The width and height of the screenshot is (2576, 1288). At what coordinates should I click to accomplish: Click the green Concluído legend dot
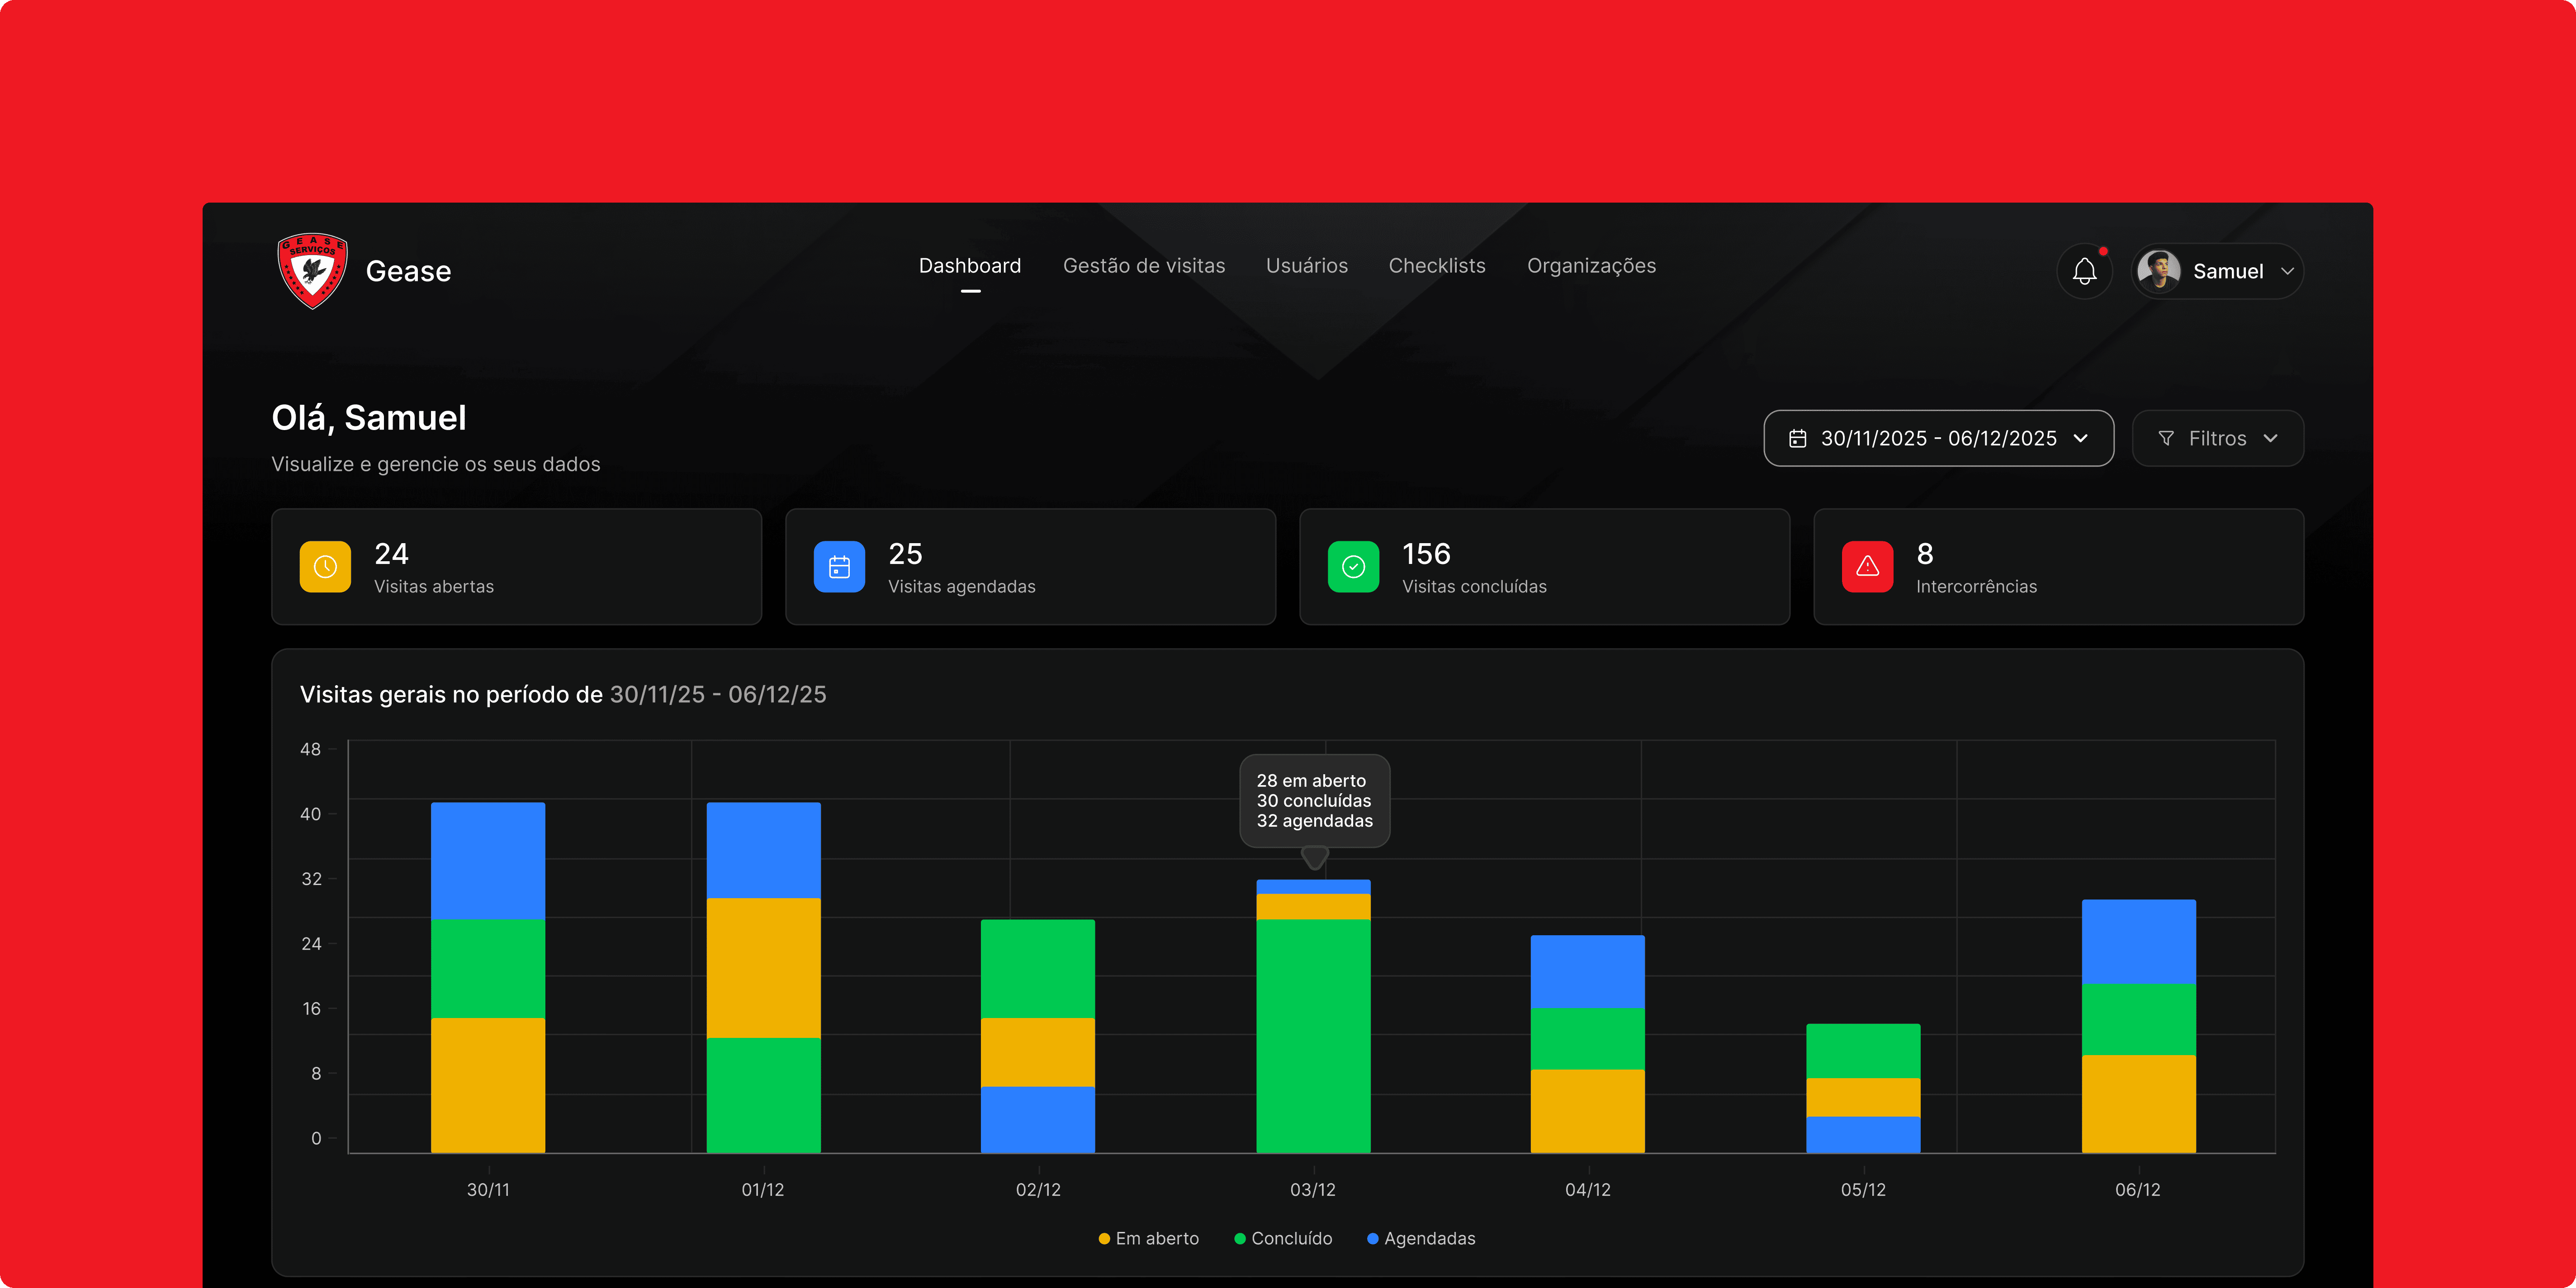[x=1240, y=1239]
